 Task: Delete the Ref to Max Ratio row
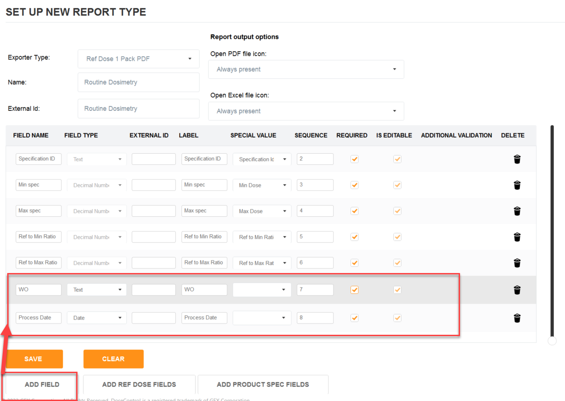pyautogui.click(x=517, y=263)
